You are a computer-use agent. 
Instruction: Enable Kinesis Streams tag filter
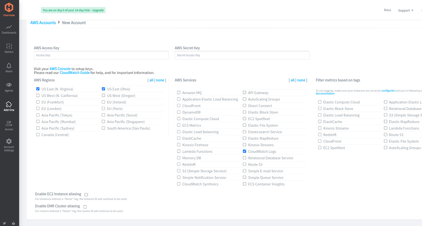pos(320,128)
